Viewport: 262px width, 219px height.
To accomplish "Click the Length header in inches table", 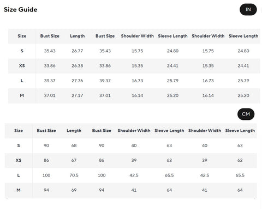I will coord(78,36).
